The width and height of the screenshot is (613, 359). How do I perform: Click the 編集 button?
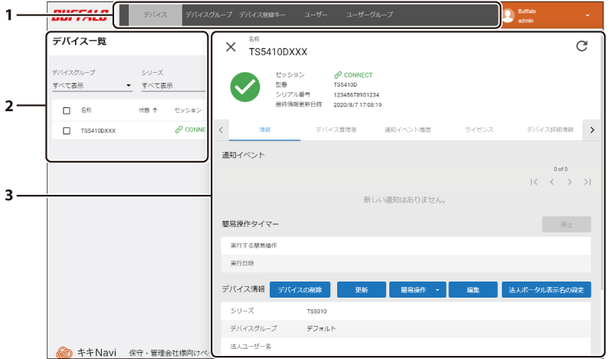coord(473,290)
